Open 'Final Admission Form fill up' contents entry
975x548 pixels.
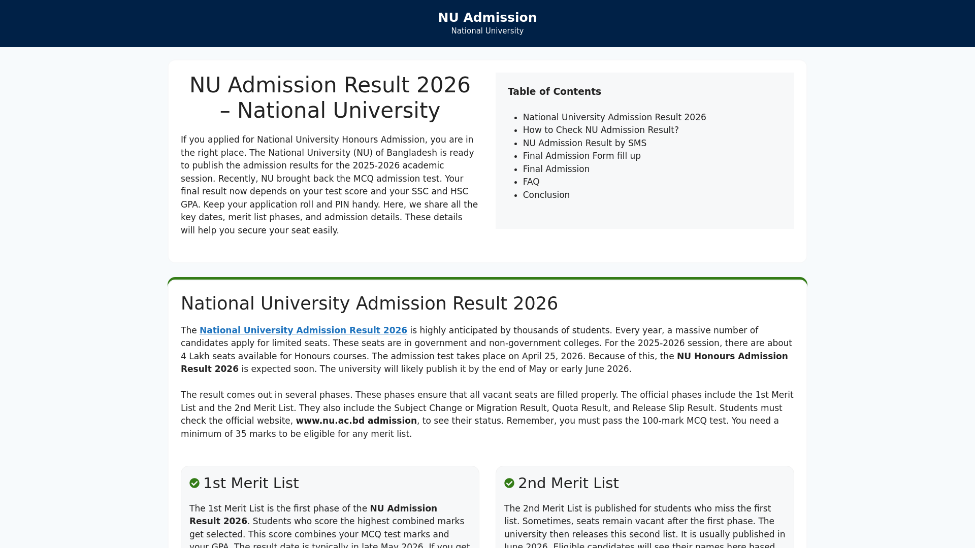coord(582,156)
